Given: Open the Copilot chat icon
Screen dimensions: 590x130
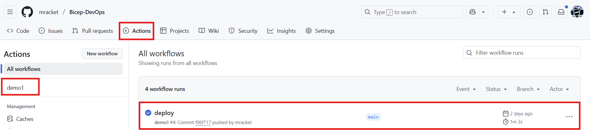Looking at the screenshot, I should (x=473, y=12).
